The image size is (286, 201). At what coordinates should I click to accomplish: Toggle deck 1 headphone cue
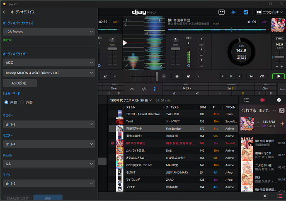pyautogui.click(x=99, y=65)
